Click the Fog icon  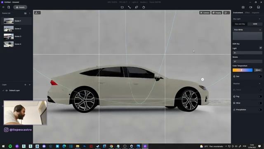pyautogui.click(x=234, y=96)
